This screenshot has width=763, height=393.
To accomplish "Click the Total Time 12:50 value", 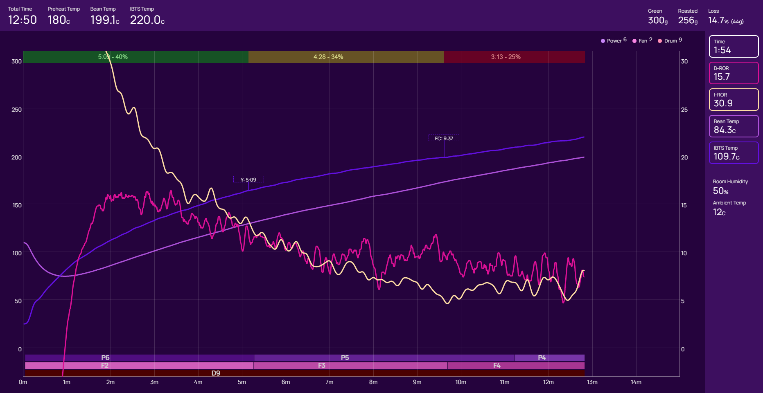I will [x=23, y=20].
